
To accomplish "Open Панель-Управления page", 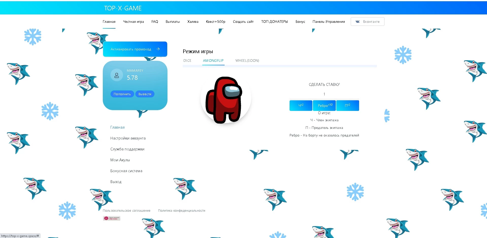I will tap(329, 22).
